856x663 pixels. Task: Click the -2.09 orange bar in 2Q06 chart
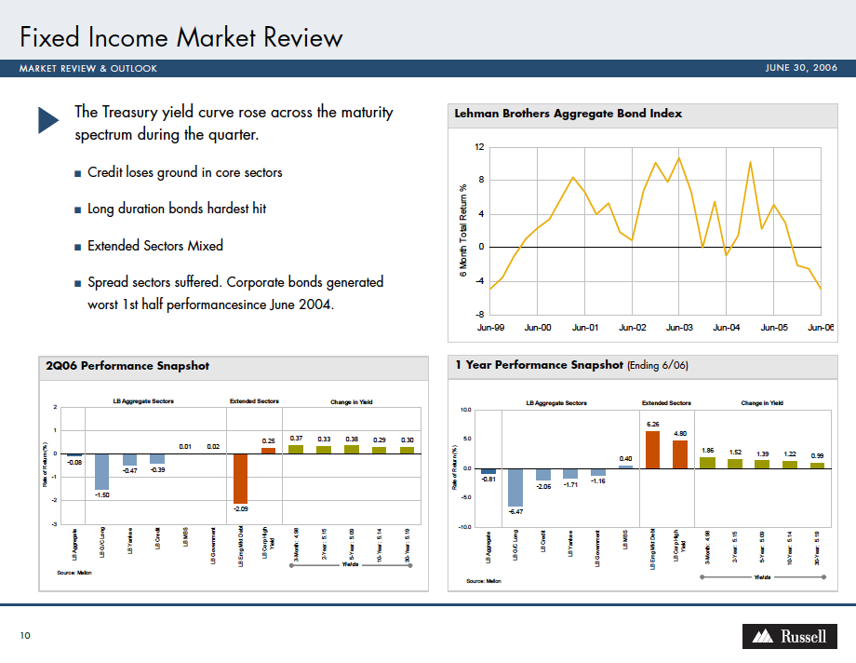[x=240, y=478]
